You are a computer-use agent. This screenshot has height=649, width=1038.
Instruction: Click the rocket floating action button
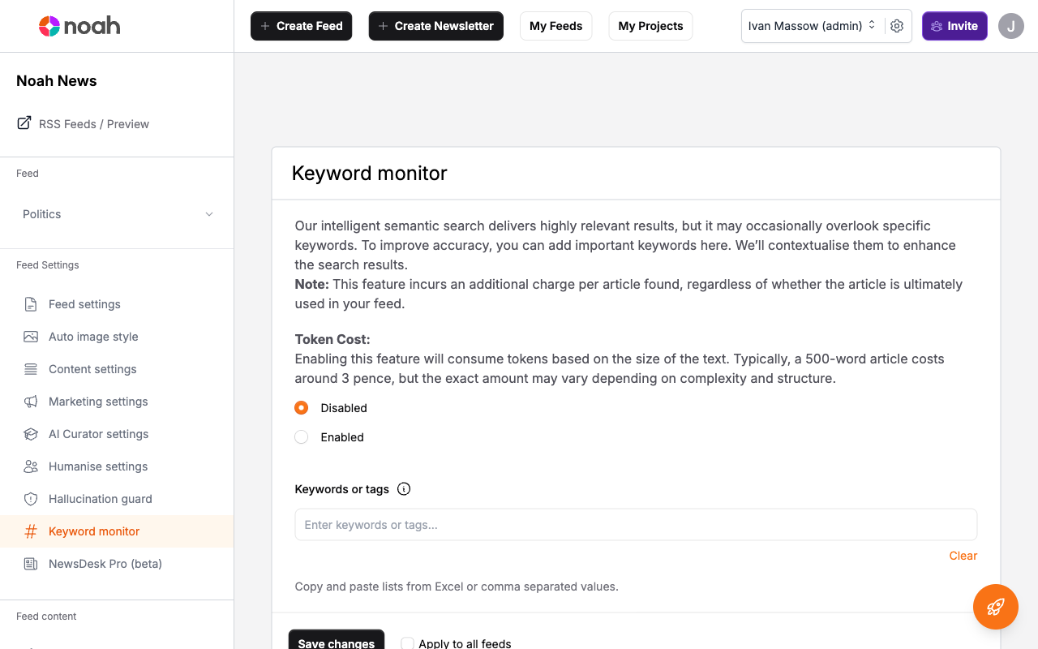click(995, 607)
